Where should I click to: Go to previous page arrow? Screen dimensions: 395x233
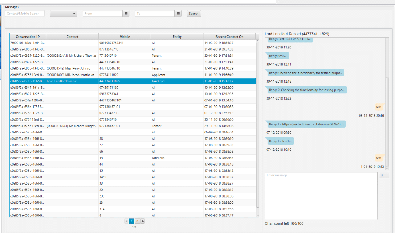126,221
